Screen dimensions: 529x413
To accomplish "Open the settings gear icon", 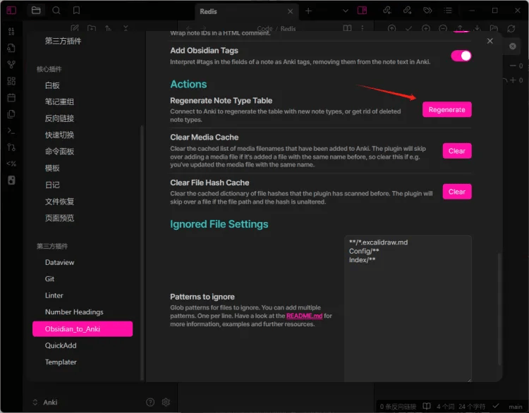I will (x=166, y=402).
